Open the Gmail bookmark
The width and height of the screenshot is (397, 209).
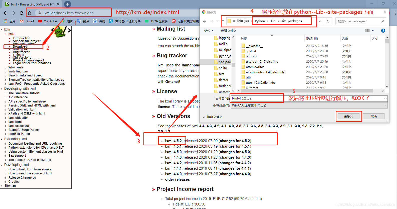pos(27,21)
